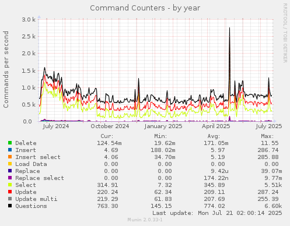Click the red Update legend swatch
Image resolution: width=290 pixels, height=226 pixels.
coord(10,192)
